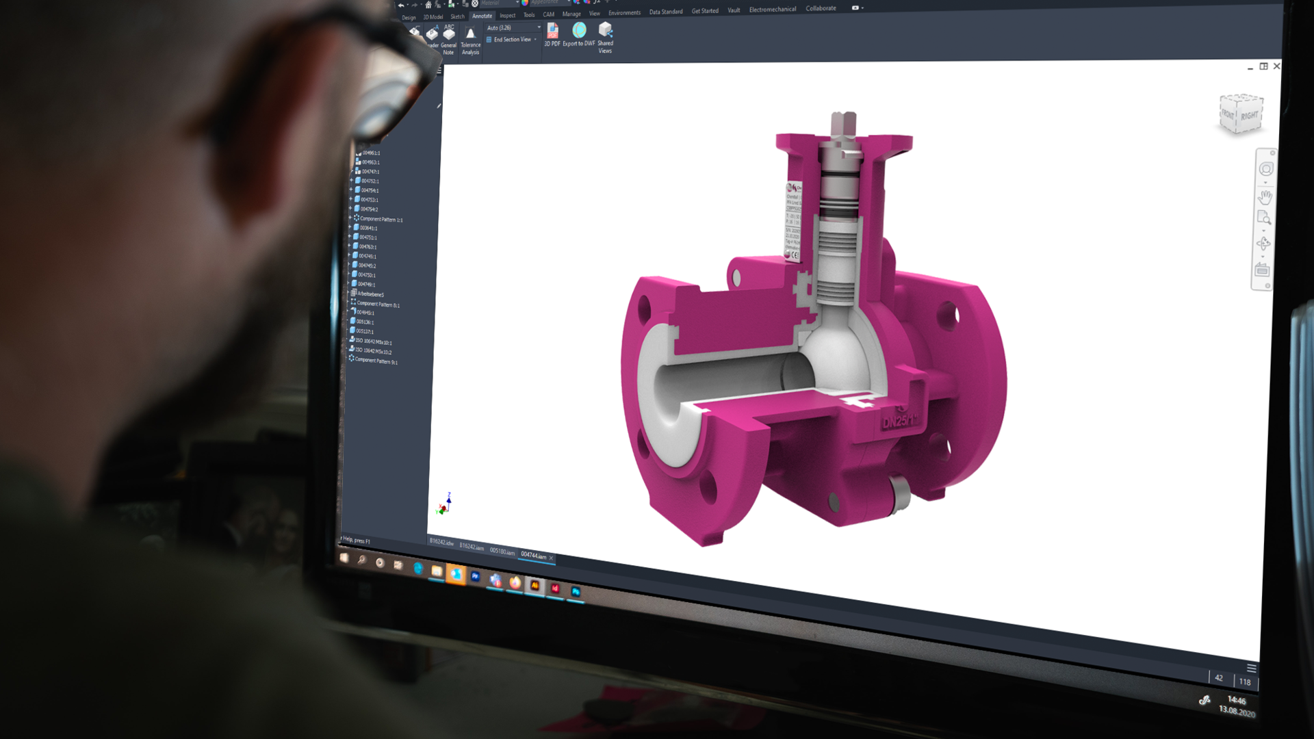Click the 3D PDF export icon

(x=552, y=31)
